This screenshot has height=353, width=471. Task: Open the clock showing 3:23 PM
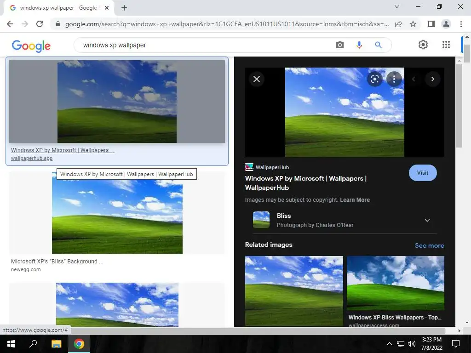pos(431,344)
